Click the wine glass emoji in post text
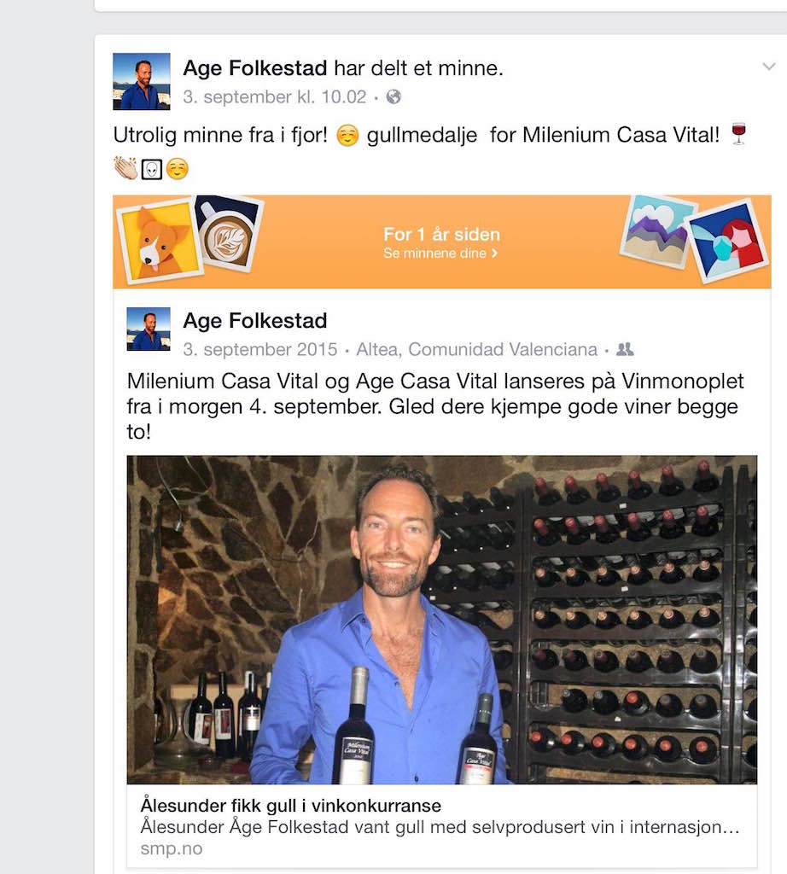This screenshot has width=787, height=874. [x=738, y=134]
